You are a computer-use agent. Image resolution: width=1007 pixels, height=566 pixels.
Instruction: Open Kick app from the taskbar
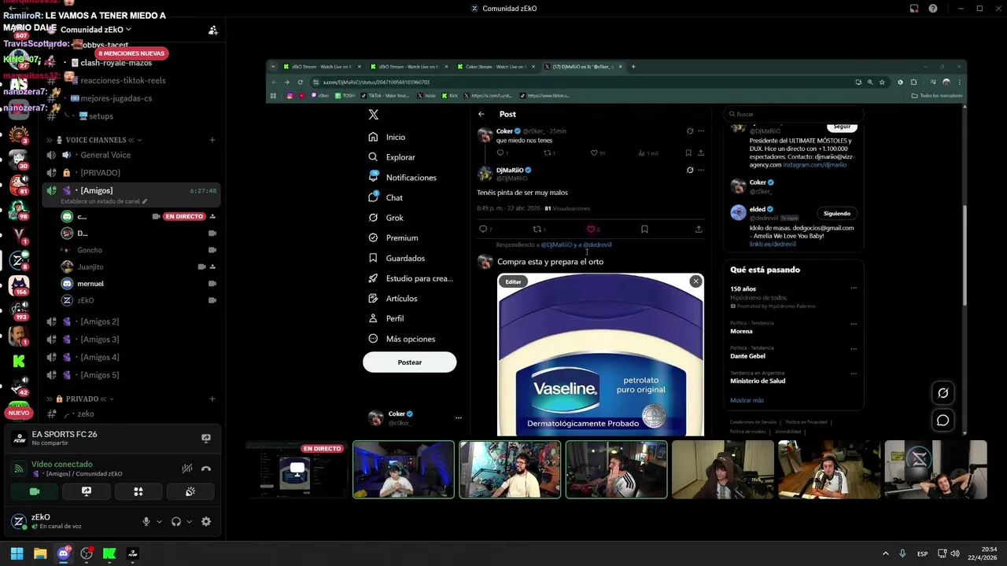coord(109,553)
